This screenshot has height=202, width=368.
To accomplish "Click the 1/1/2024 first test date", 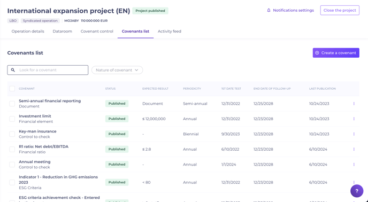I will coord(228,165).
